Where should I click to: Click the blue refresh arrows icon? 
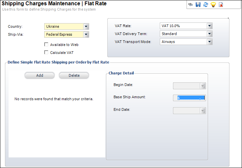click(x=206, y=5)
